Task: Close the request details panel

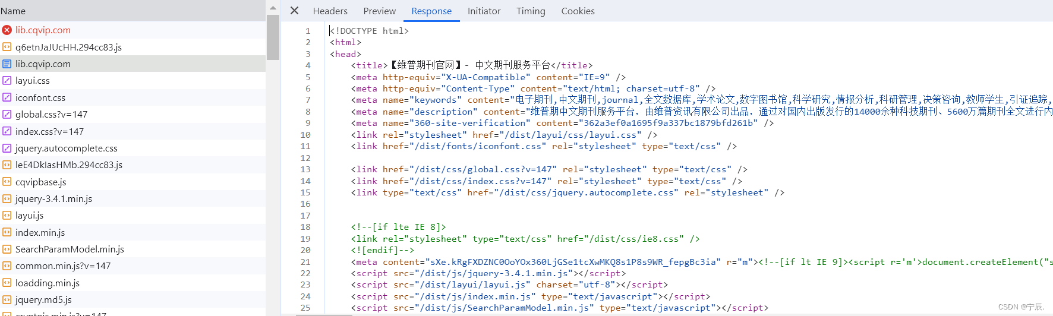Action: [294, 11]
